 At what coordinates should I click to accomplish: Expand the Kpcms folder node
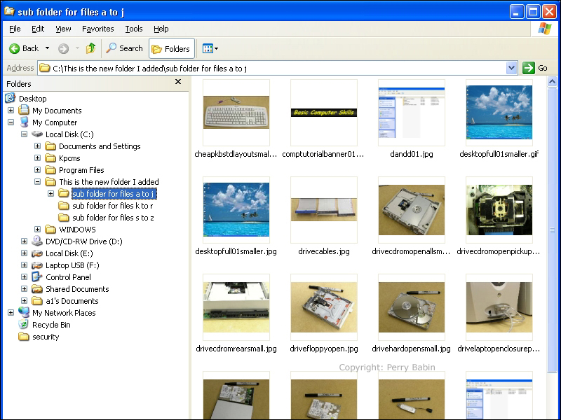pyautogui.click(x=37, y=158)
